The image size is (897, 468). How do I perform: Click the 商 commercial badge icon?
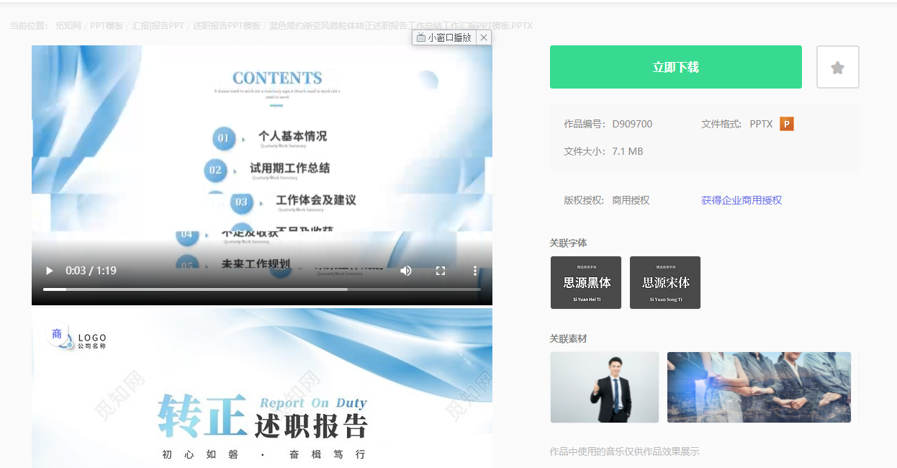58,334
